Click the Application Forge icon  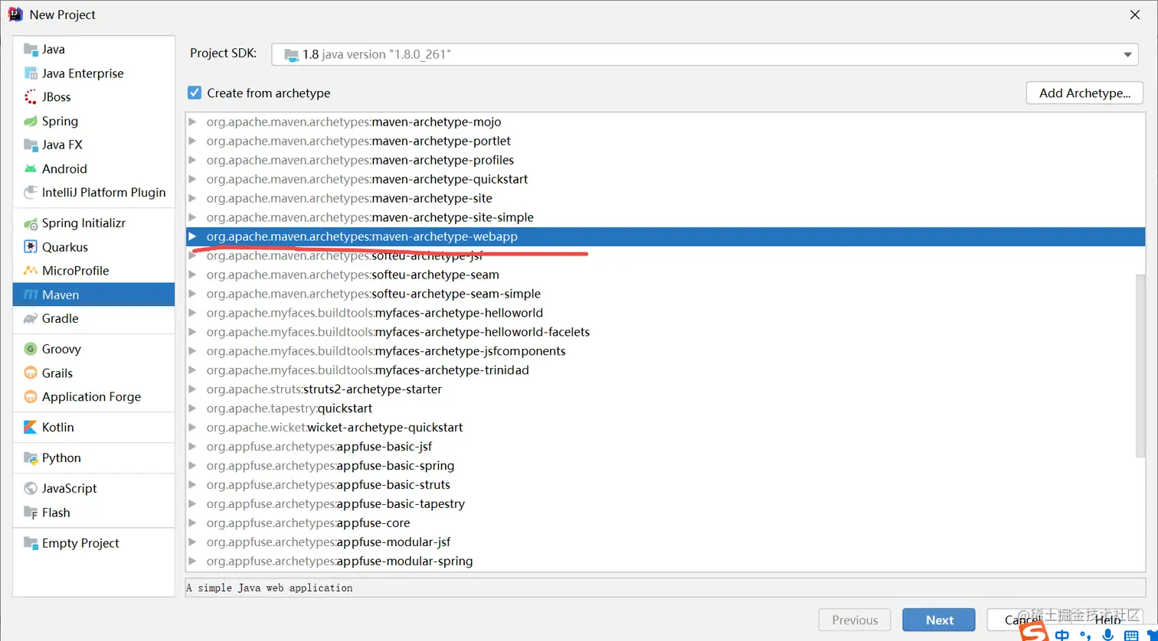pos(31,397)
